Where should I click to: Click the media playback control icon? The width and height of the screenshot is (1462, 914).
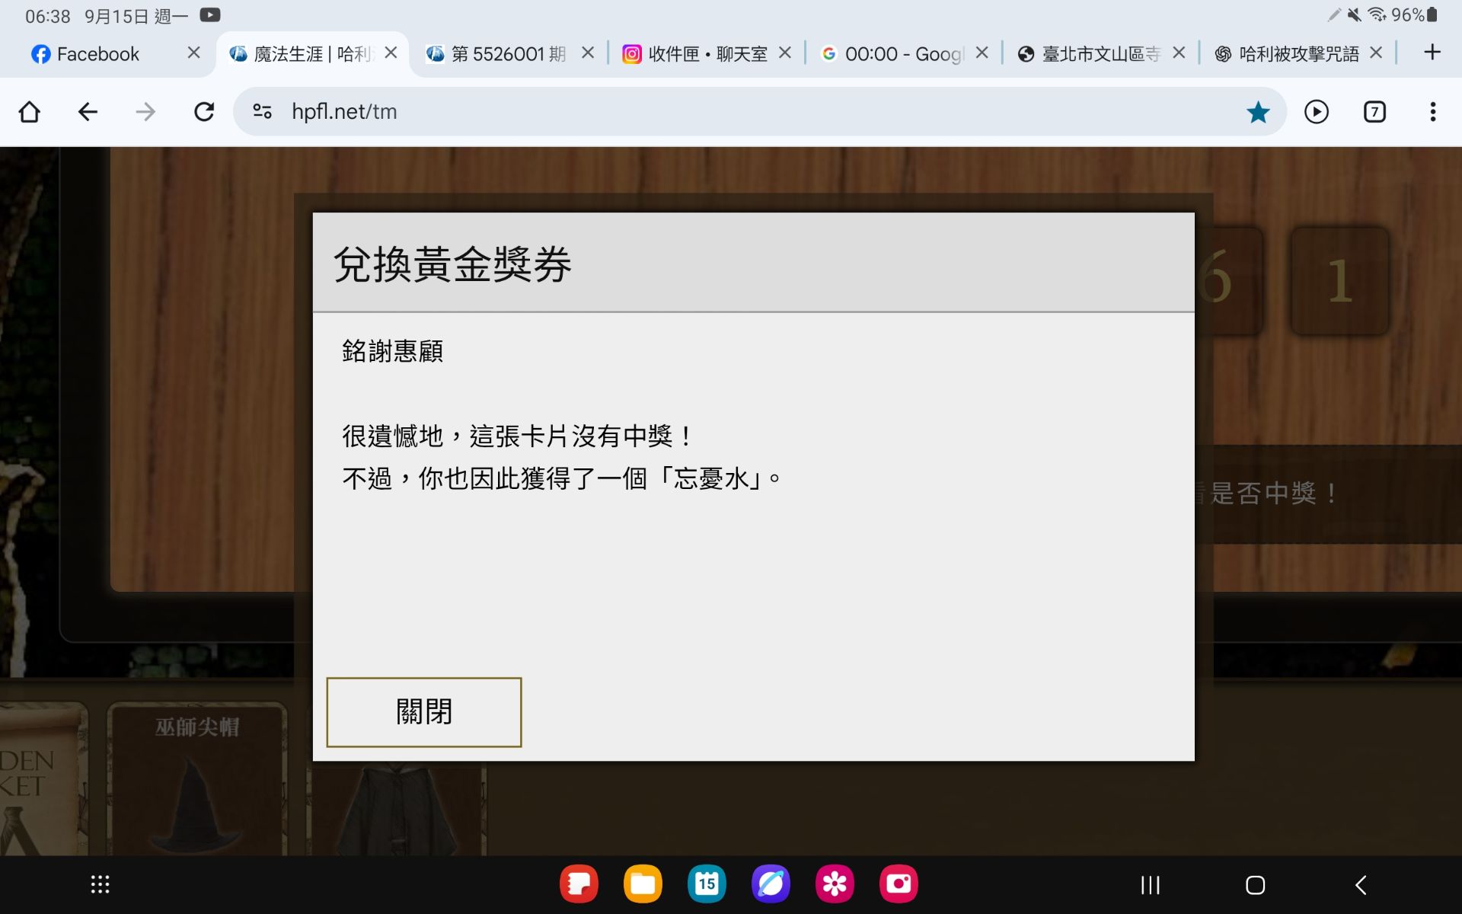click(1316, 112)
